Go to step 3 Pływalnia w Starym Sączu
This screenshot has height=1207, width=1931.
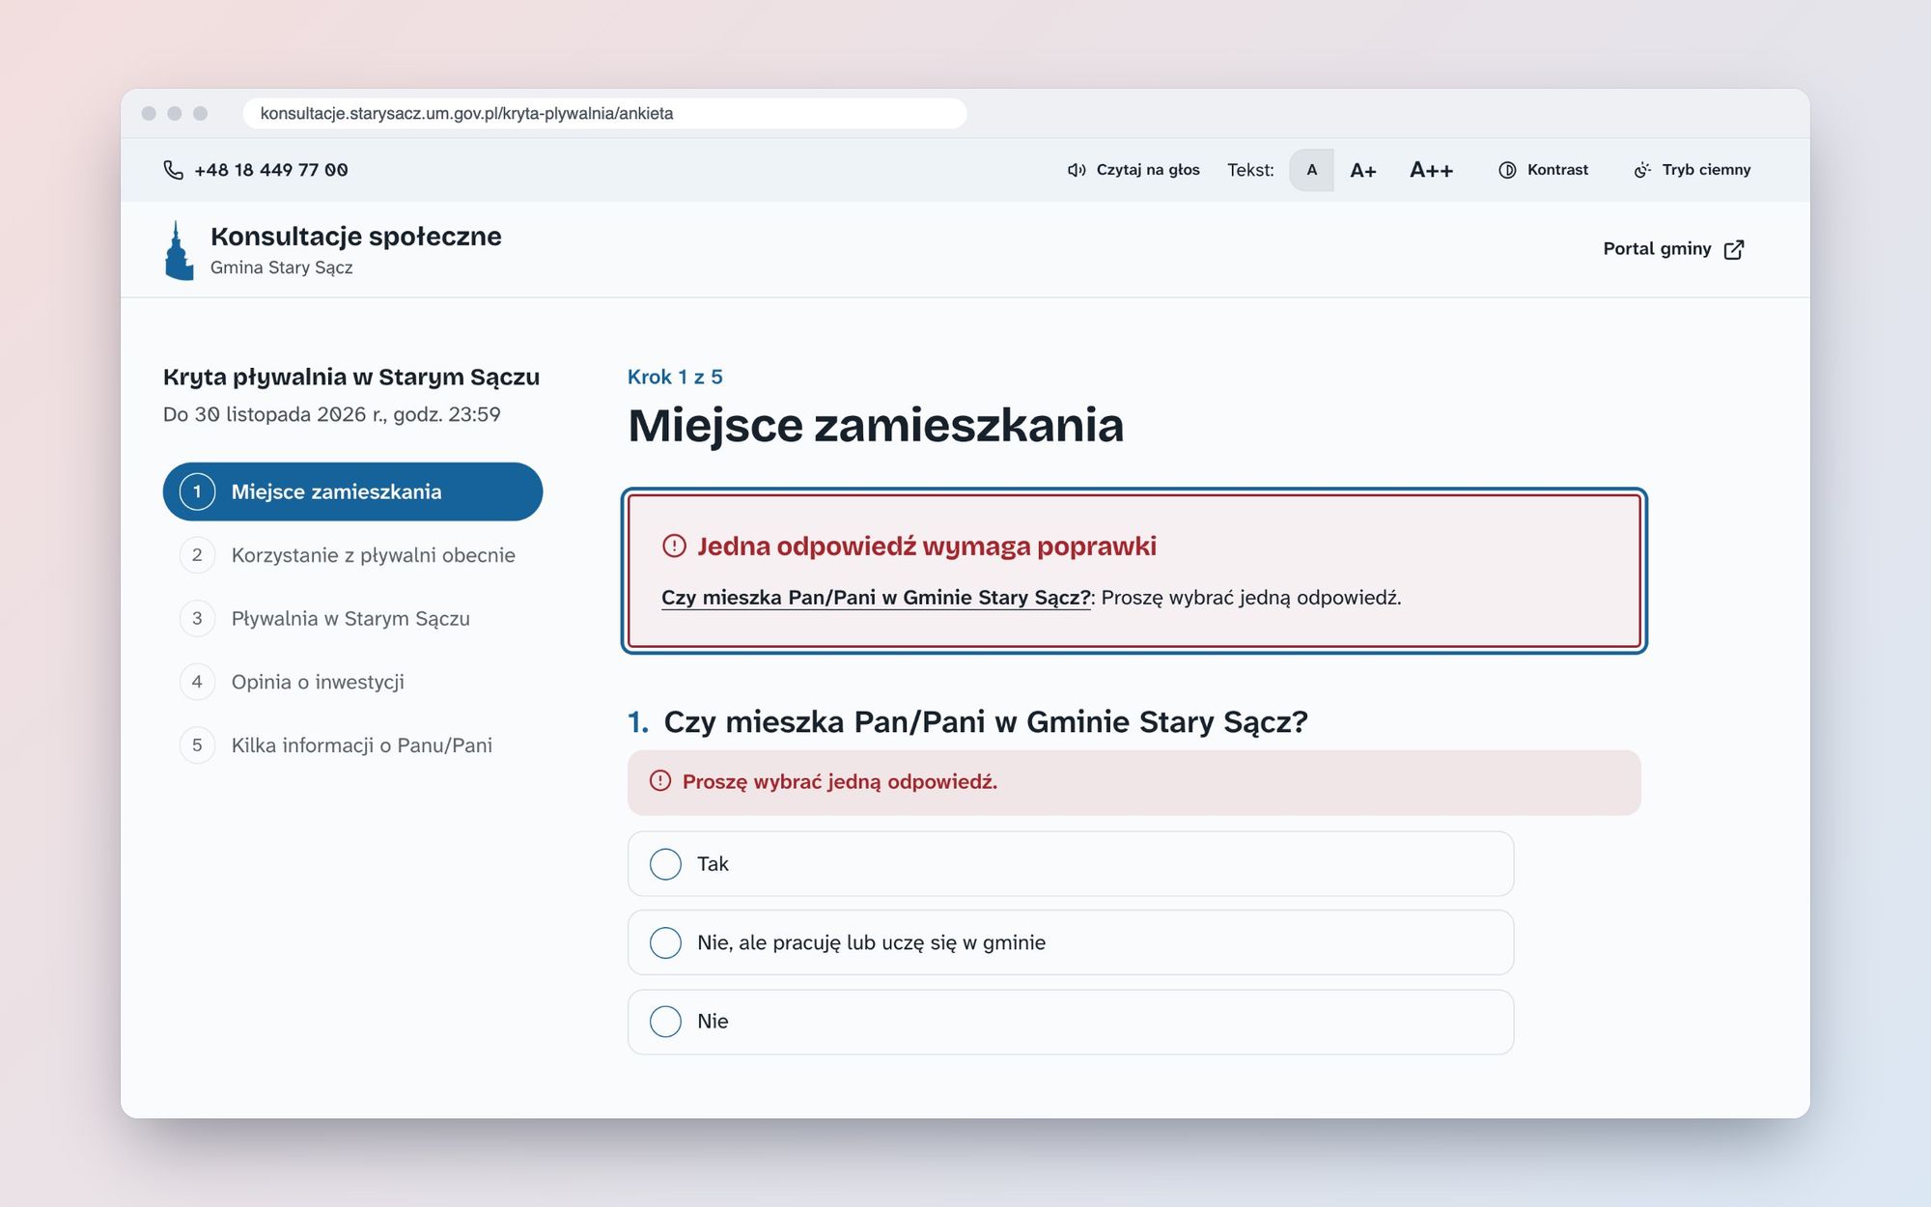(352, 619)
